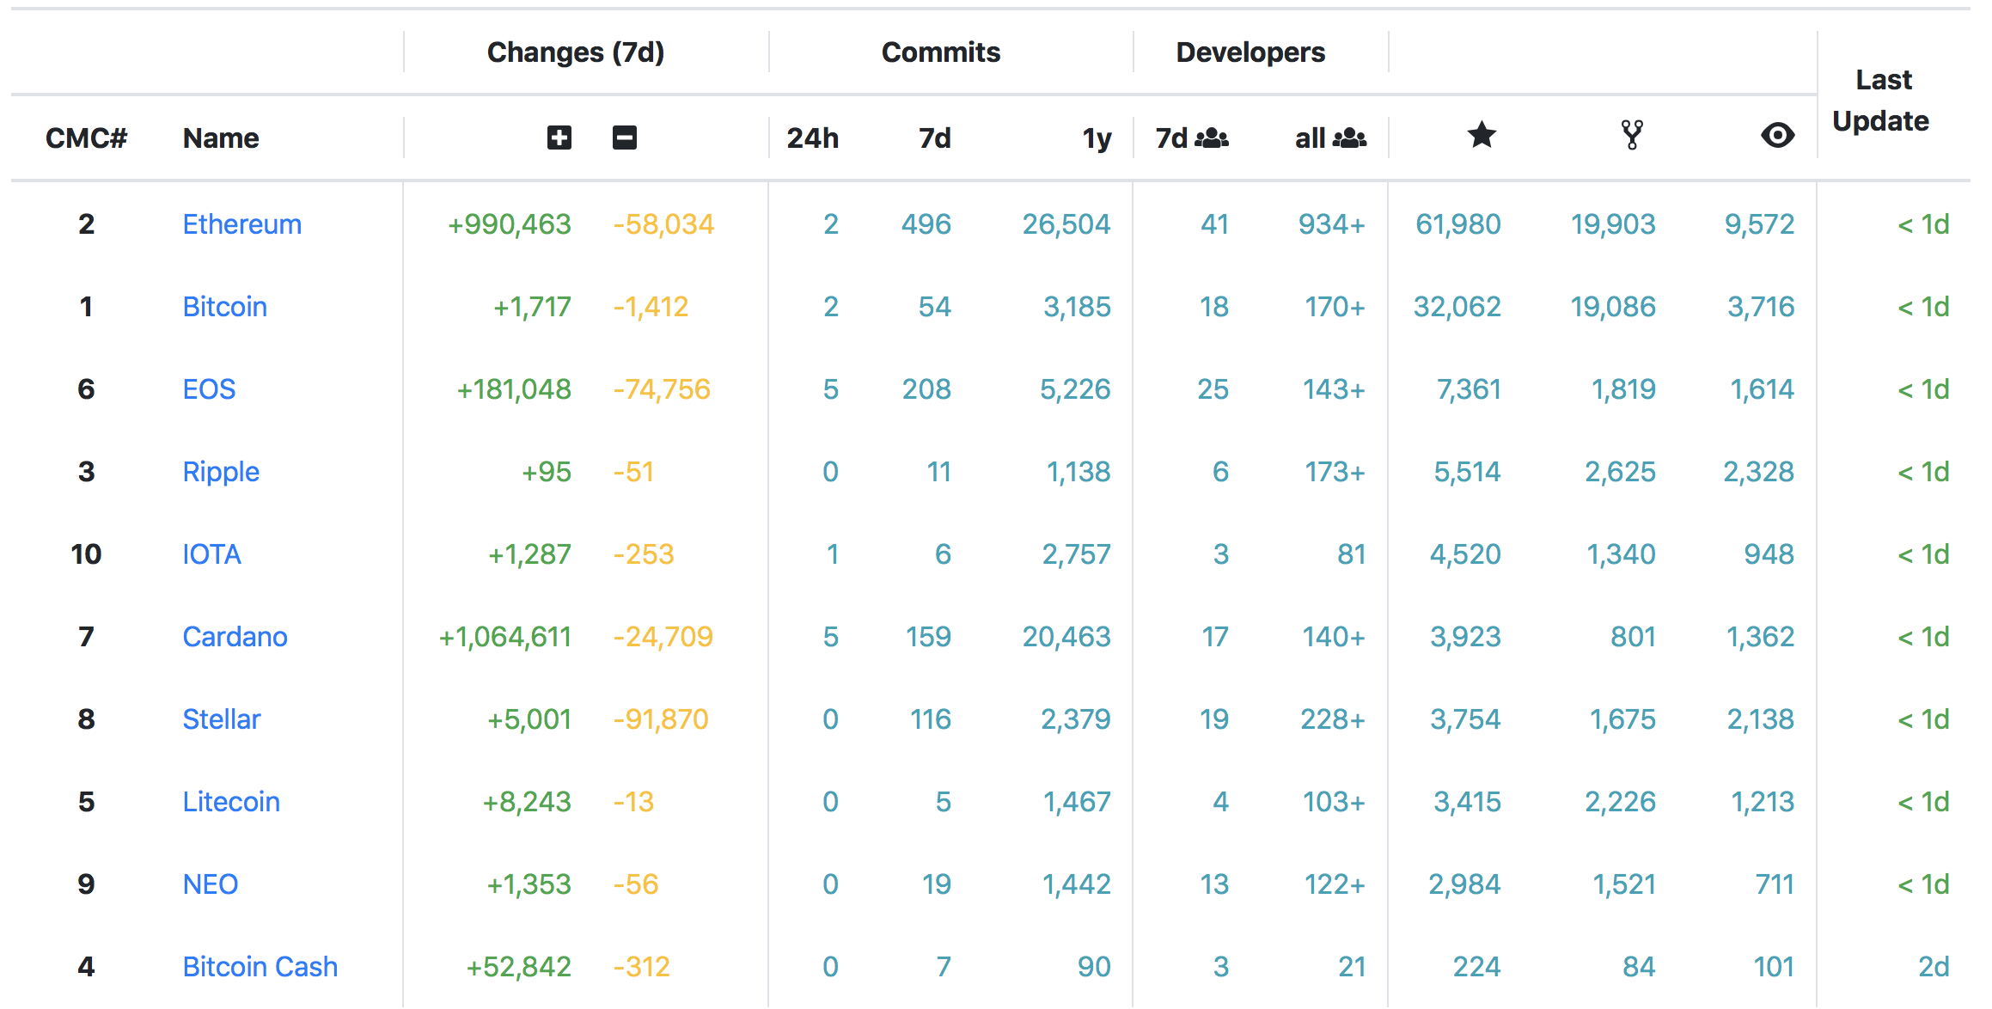Click EOS additions +181,048

click(514, 389)
